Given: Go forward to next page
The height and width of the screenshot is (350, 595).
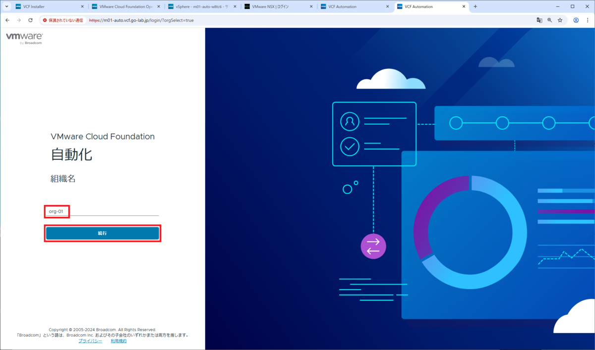Looking at the screenshot, I should [x=19, y=20].
